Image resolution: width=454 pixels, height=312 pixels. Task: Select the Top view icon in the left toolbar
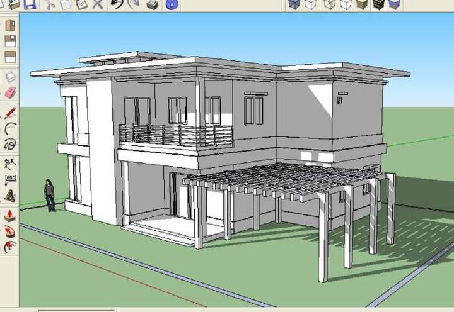coord(10,41)
